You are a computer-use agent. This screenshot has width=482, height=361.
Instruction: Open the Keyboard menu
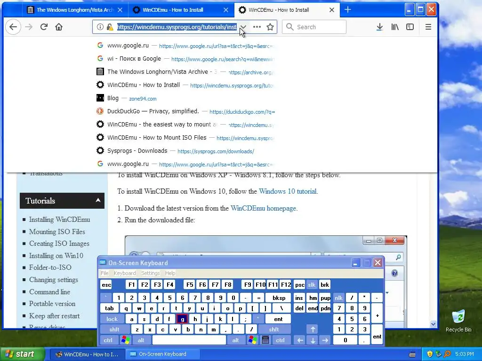point(124,273)
